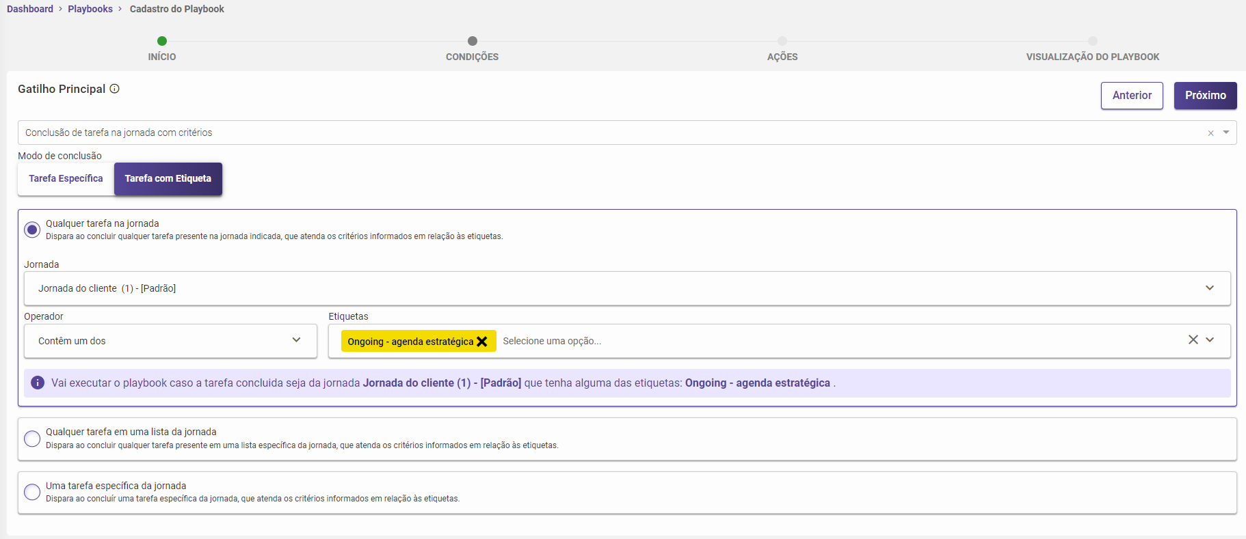Click the AÇÕES step circle
The height and width of the screenshot is (539, 1246).
click(x=782, y=41)
